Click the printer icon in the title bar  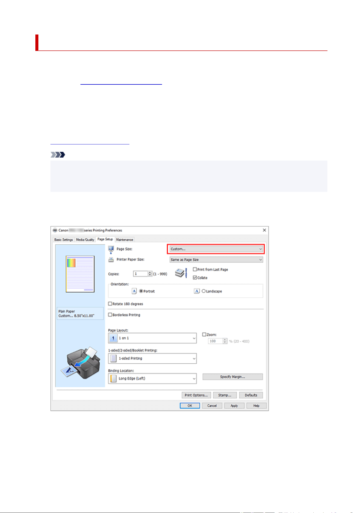[x=55, y=230]
